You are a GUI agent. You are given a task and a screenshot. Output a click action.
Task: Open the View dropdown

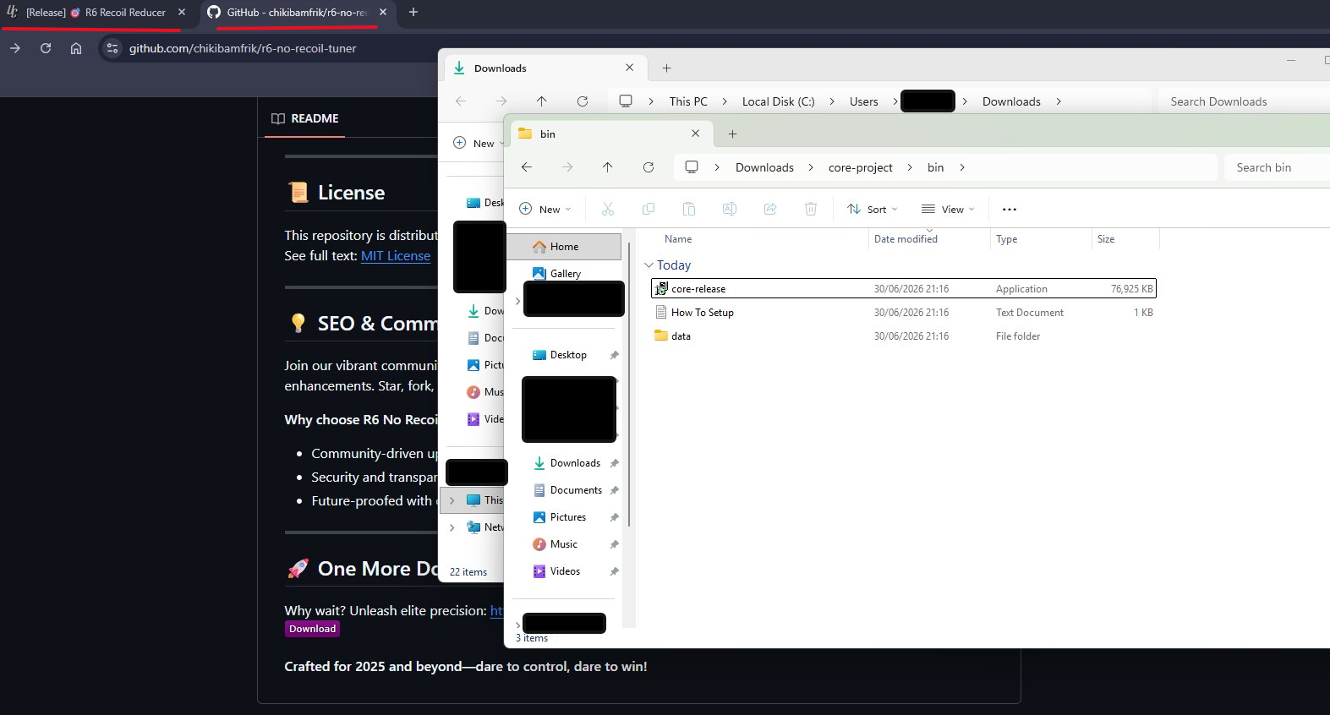[x=948, y=209]
